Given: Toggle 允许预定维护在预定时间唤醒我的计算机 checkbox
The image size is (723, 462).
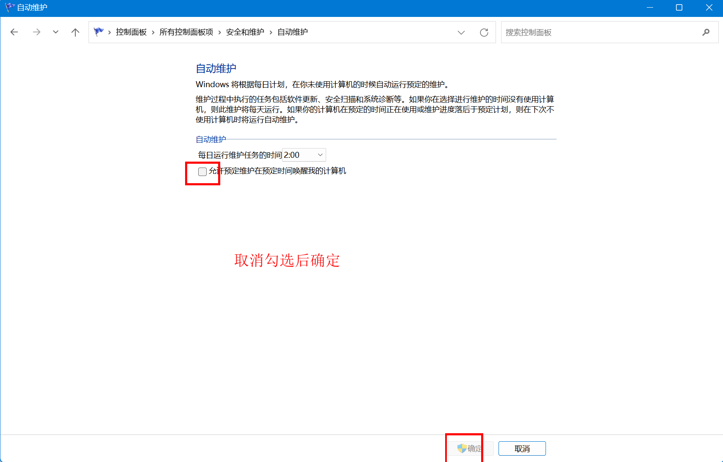Looking at the screenshot, I should pos(202,171).
